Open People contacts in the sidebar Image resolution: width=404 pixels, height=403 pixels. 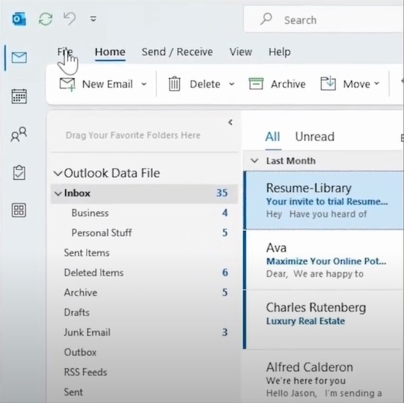19,134
